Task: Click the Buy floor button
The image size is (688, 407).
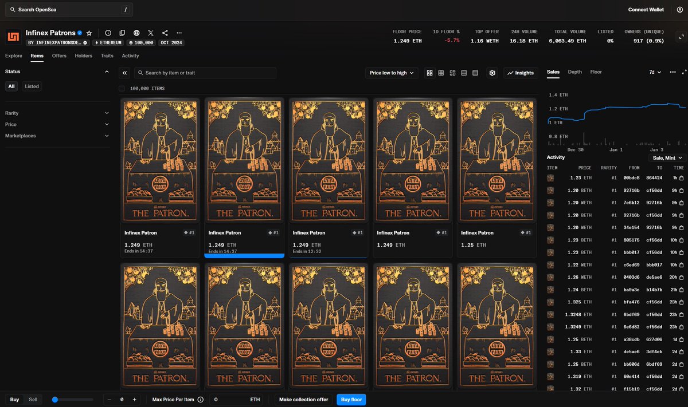Action: pyautogui.click(x=351, y=400)
